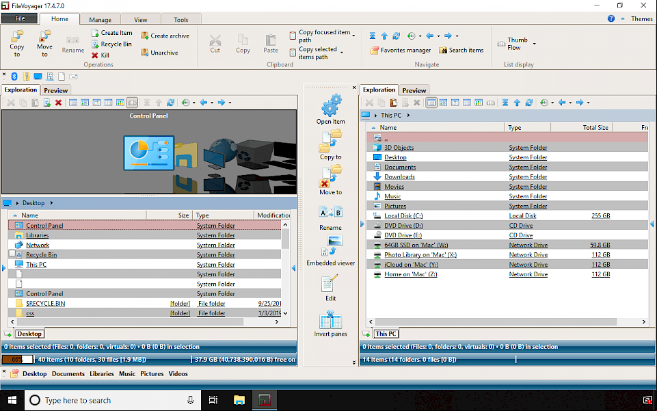The height and width of the screenshot is (411, 657).
Task: Click red delete icon in left pane toolbar
Action: tap(58, 103)
